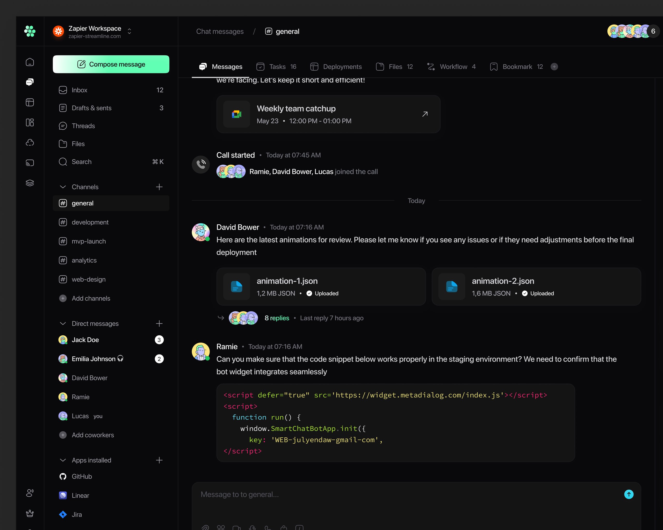The width and height of the screenshot is (663, 530).
Task: Click the attach paperclip icon
Action: pos(205,527)
